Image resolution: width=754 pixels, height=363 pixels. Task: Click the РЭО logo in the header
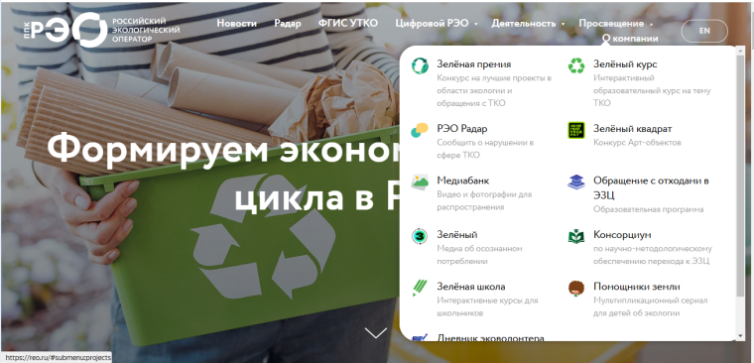tap(64, 30)
